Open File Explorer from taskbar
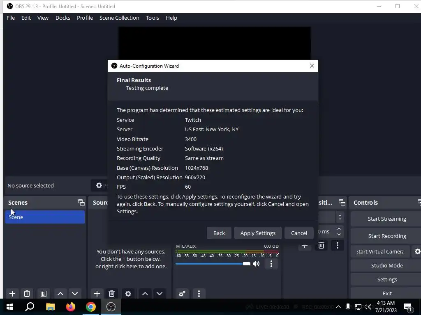 click(50, 307)
